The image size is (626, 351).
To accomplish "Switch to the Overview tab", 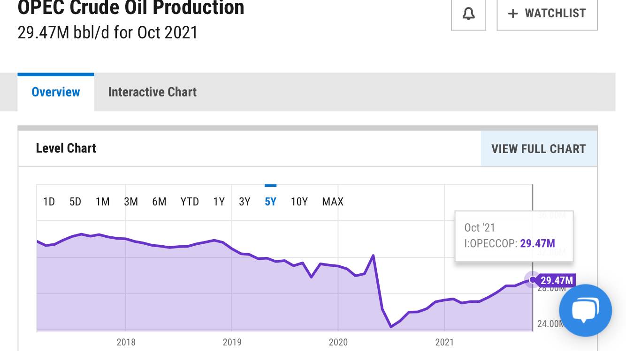I will [56, 92].
